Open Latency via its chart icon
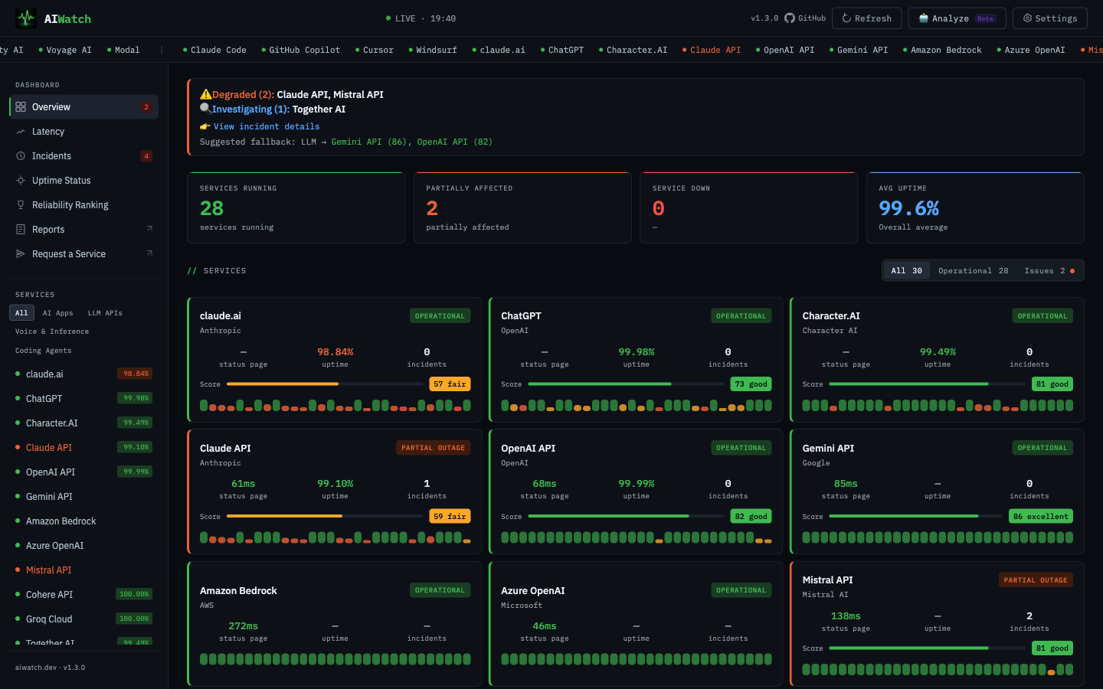 (x=21, y=132)
